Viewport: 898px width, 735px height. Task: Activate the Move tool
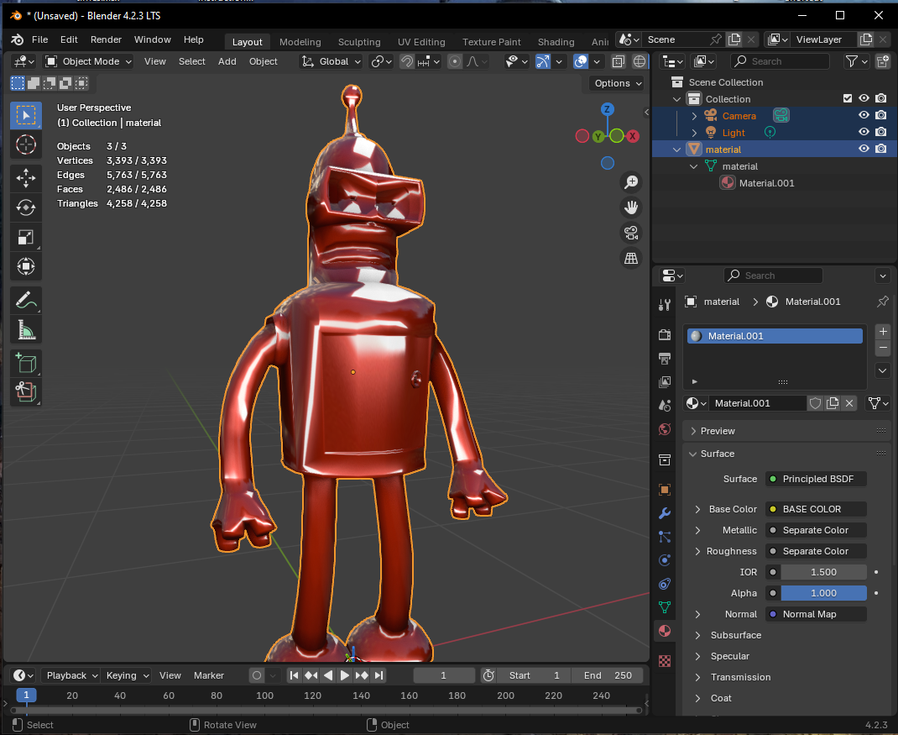point(26,178)
